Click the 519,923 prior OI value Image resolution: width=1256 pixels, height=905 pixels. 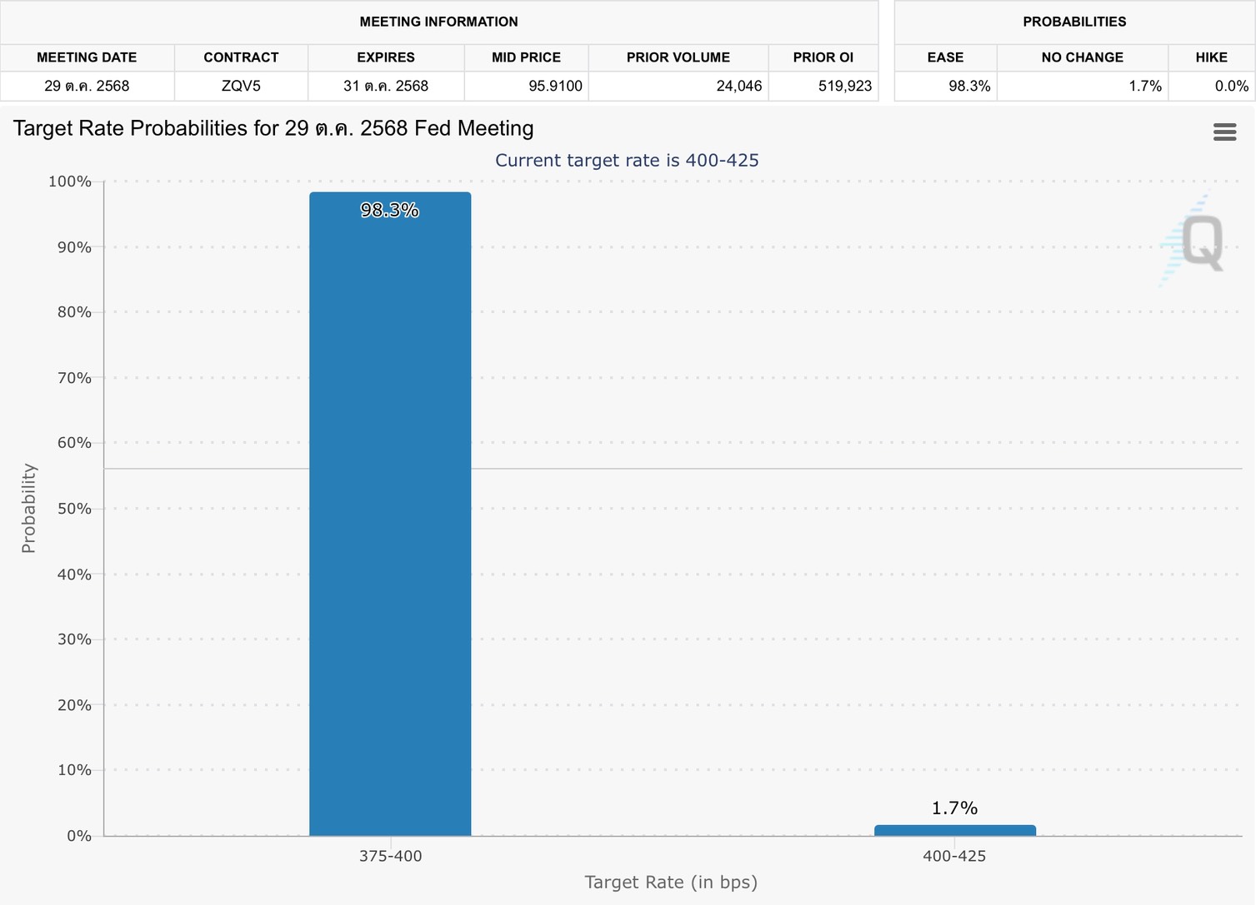(844, 86)
